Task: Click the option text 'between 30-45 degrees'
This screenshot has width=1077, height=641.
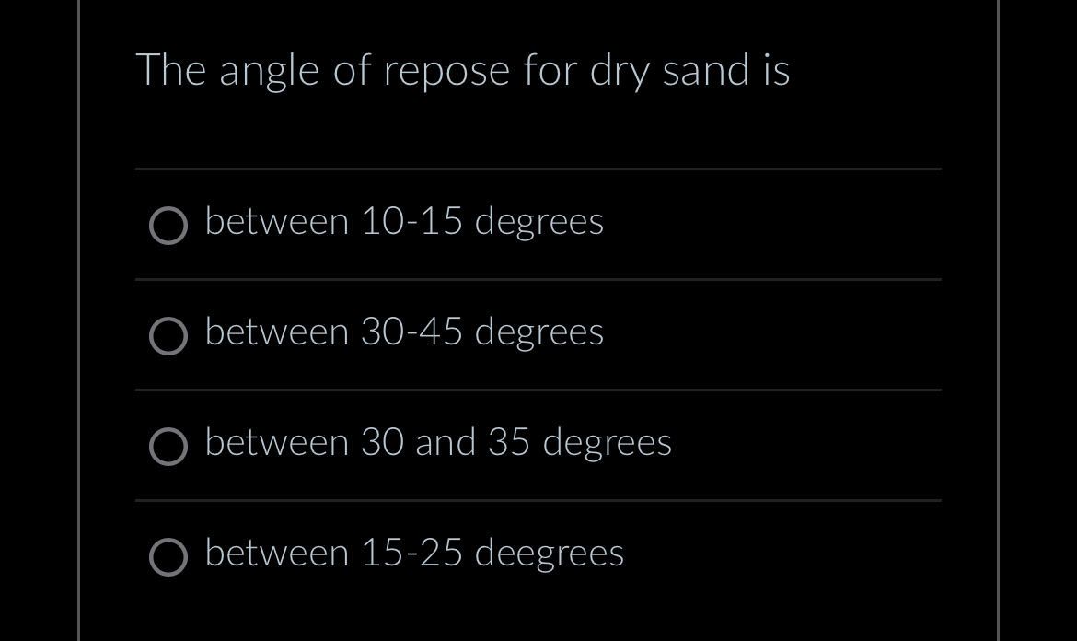Action: point(404,332)
